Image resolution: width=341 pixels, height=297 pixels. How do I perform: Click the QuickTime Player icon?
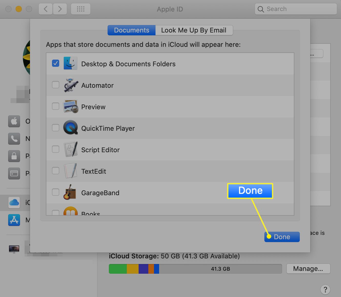click(70, 127)
